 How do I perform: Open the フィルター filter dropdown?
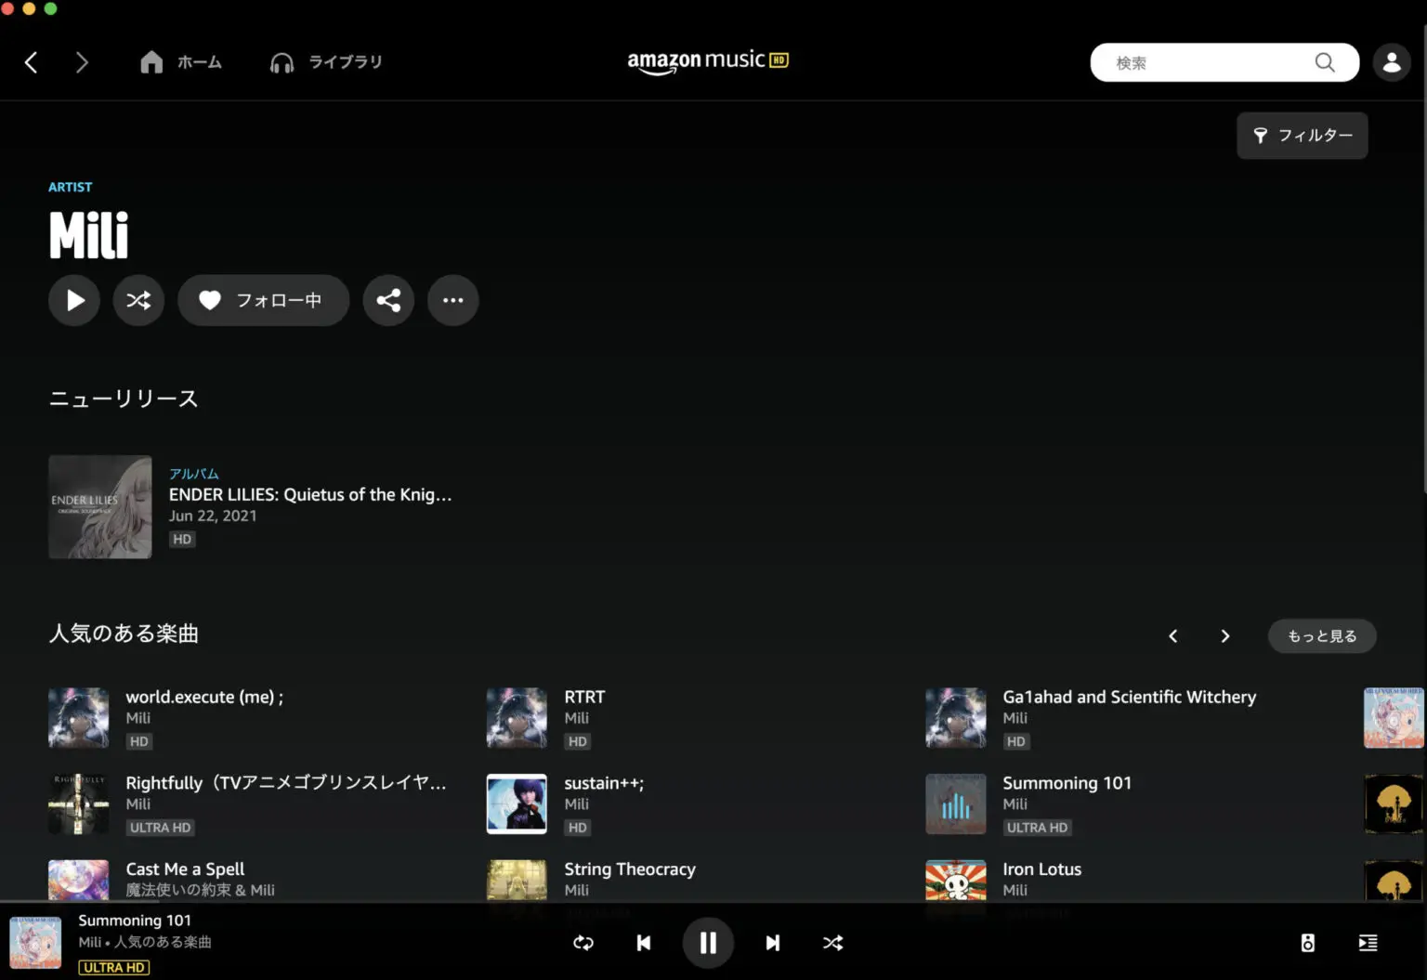pyautogui.click(x=1302, y=136)
